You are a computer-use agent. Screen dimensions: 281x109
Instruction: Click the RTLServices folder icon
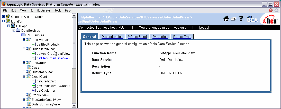(23, 35)
